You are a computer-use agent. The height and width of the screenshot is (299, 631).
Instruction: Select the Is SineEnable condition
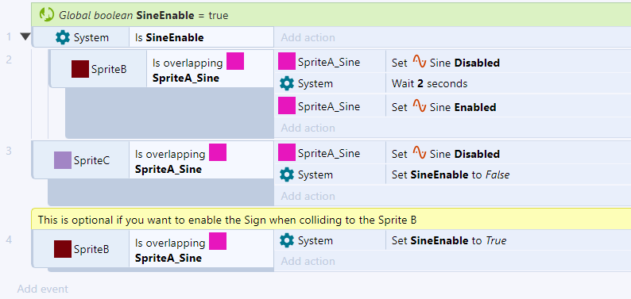click(201, 37)
